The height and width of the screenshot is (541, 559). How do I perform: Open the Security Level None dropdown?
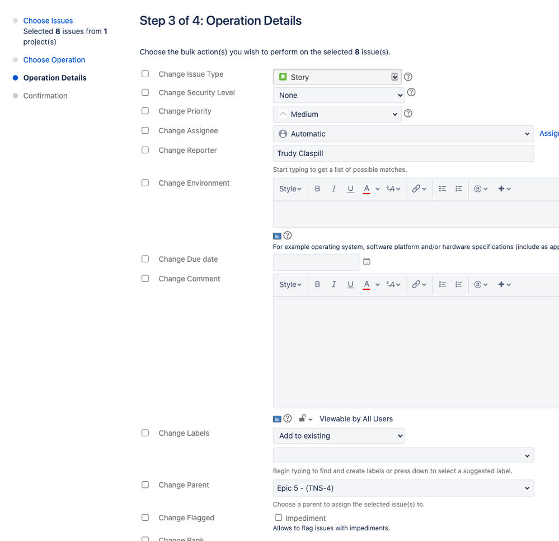339,95
